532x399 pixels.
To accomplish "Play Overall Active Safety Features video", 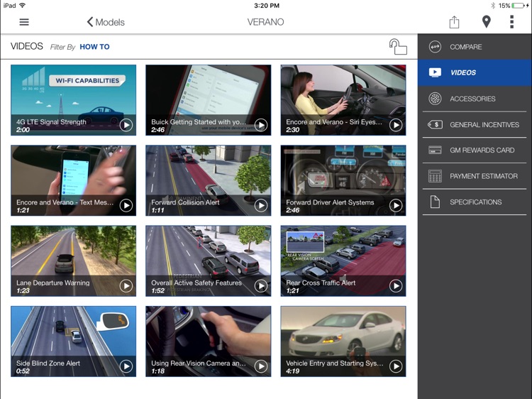I will 260,286.
